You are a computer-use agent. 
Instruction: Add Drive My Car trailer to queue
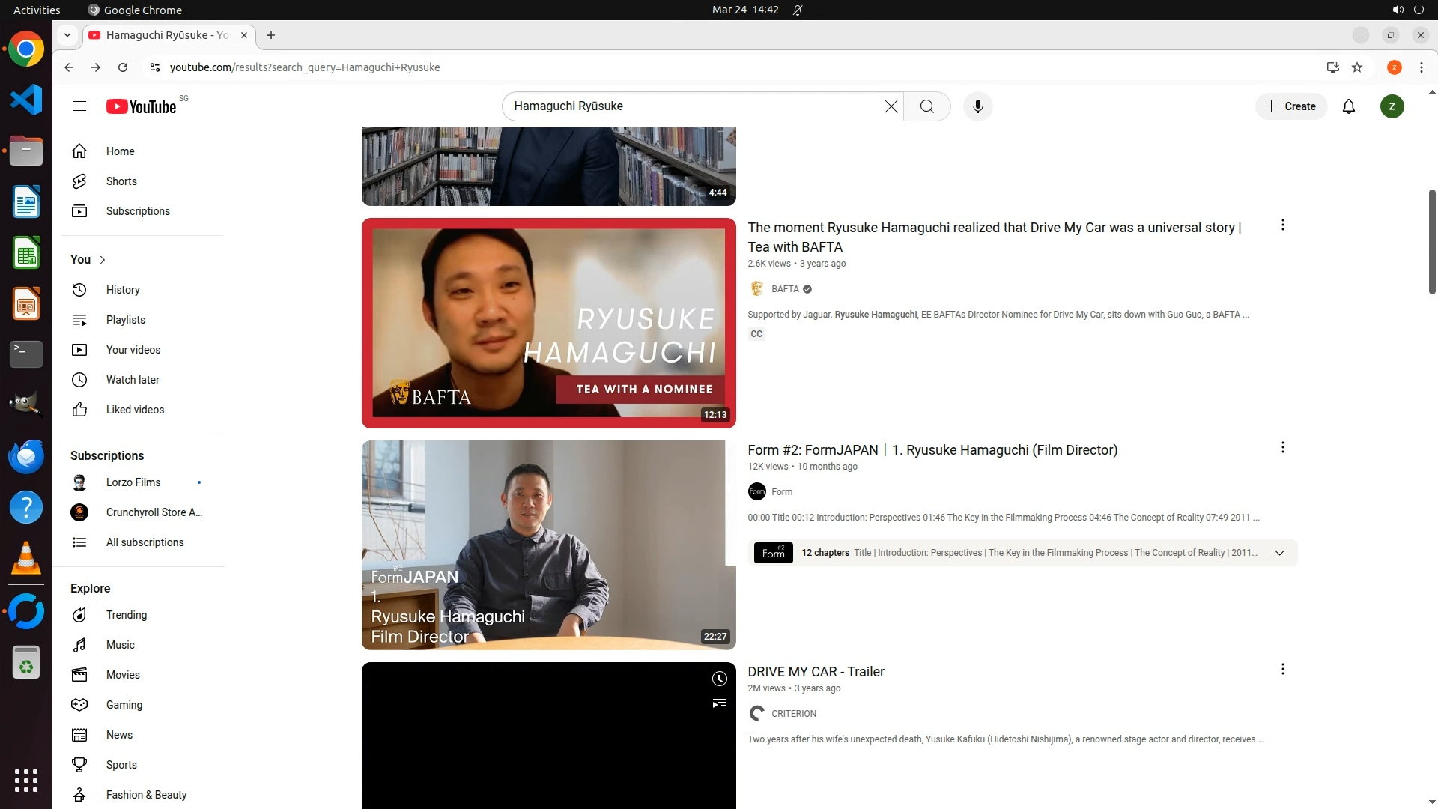click(719, 703)
